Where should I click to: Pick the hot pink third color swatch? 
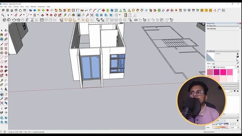pos(223,72)
